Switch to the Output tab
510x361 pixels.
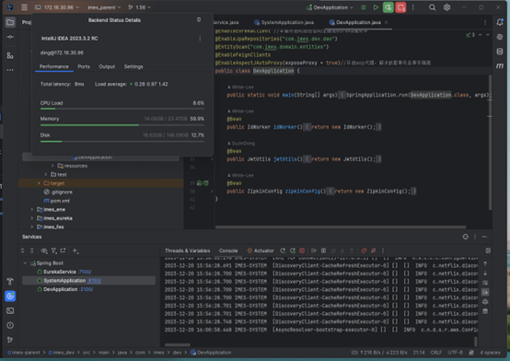point(107,66)
